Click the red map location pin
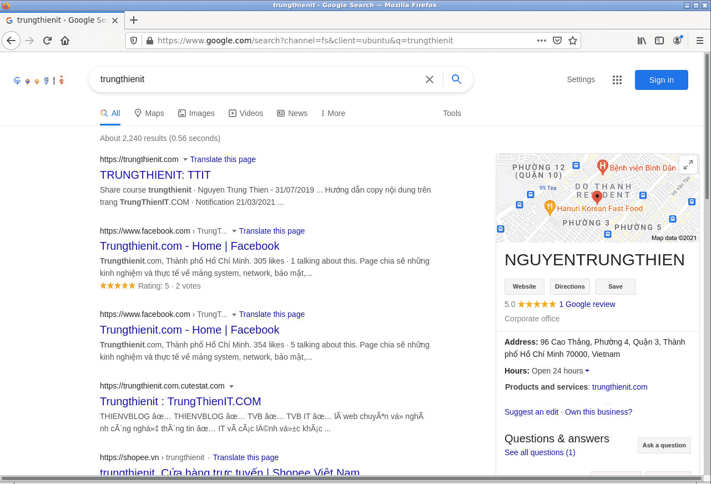 597,198
